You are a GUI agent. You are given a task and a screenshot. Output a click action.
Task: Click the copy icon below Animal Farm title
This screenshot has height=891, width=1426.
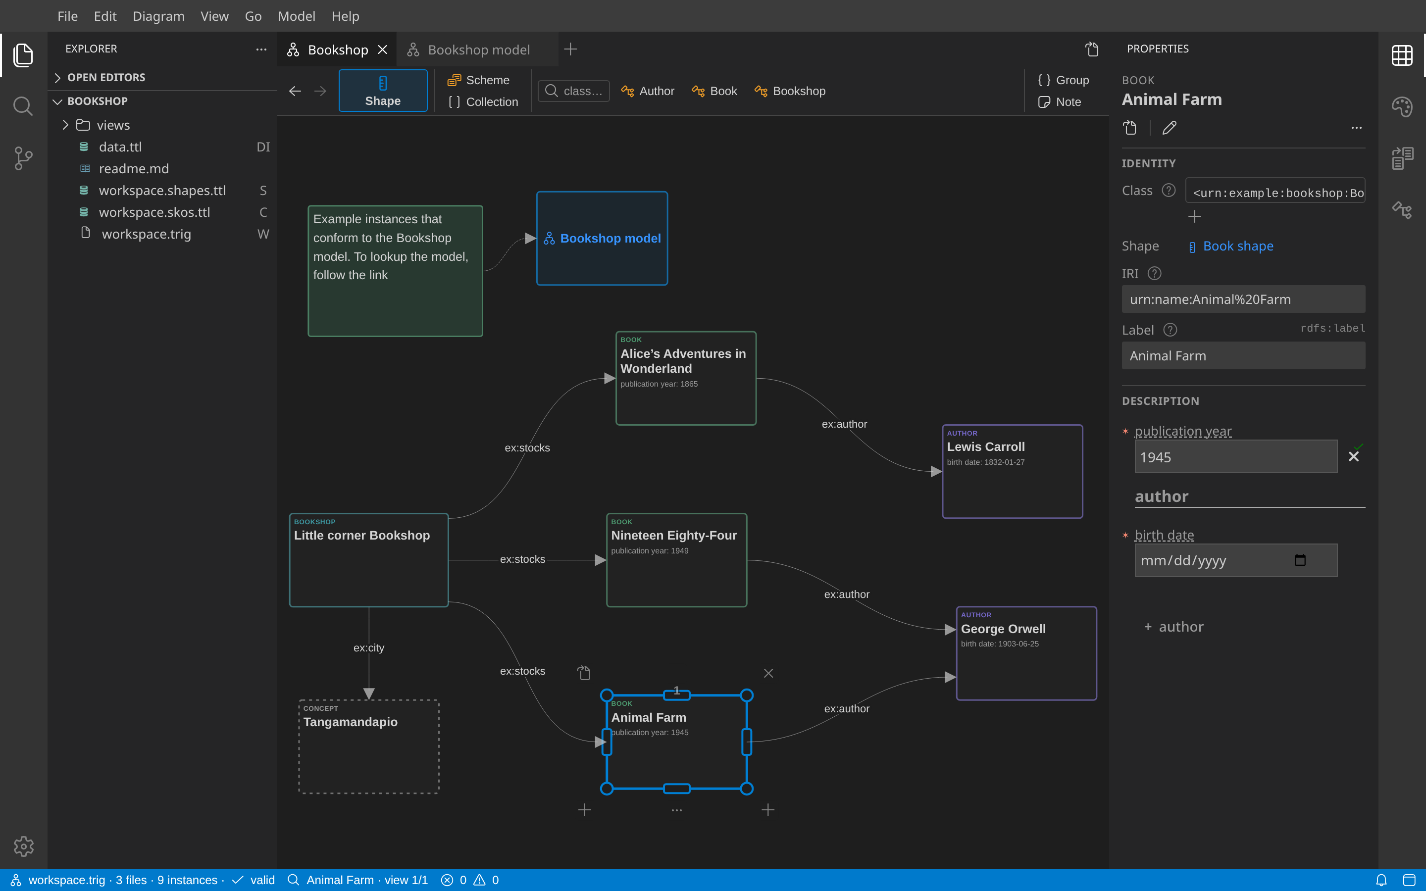(1129, 127)
